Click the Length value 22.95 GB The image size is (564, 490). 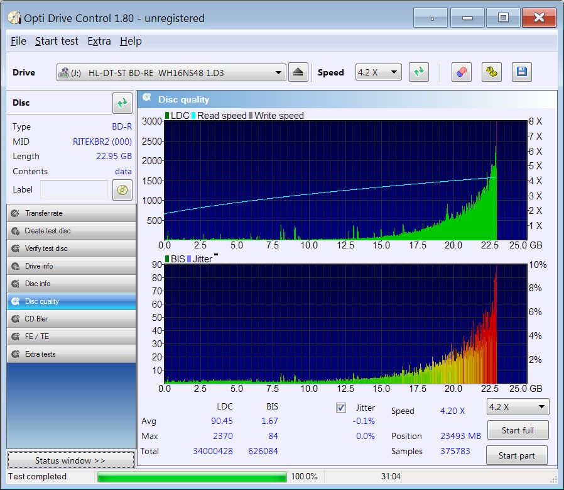coord(114,157)
